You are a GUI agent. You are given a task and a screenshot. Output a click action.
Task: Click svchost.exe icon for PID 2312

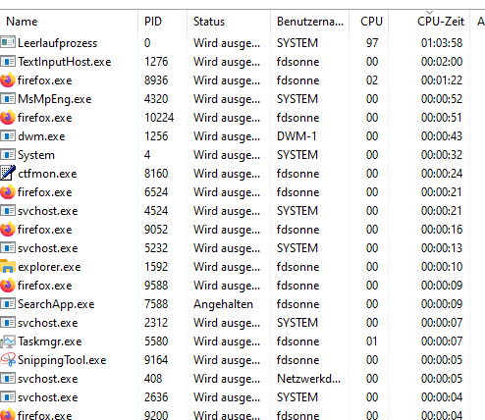(8, 323)
